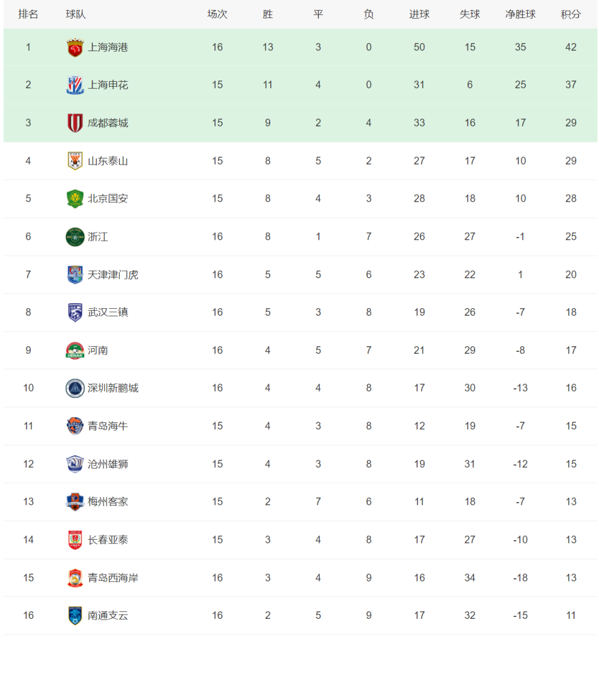Screen dimensions: 599x685
Task: Open the 青岛海牛 team name link
Action: [x=108, y=426]
